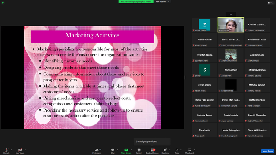This screenshot has width=276, height=155.
Task: Select the Risma Yuniati participant tile
Action: click(205, 40)
